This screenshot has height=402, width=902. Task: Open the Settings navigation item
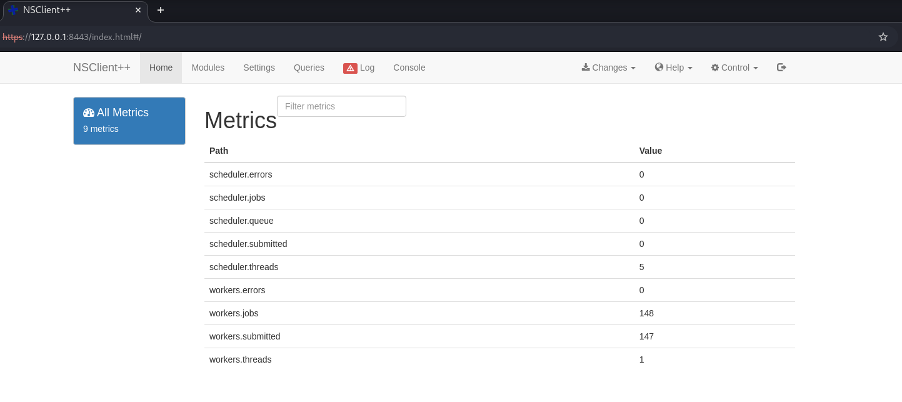(259, 68)
